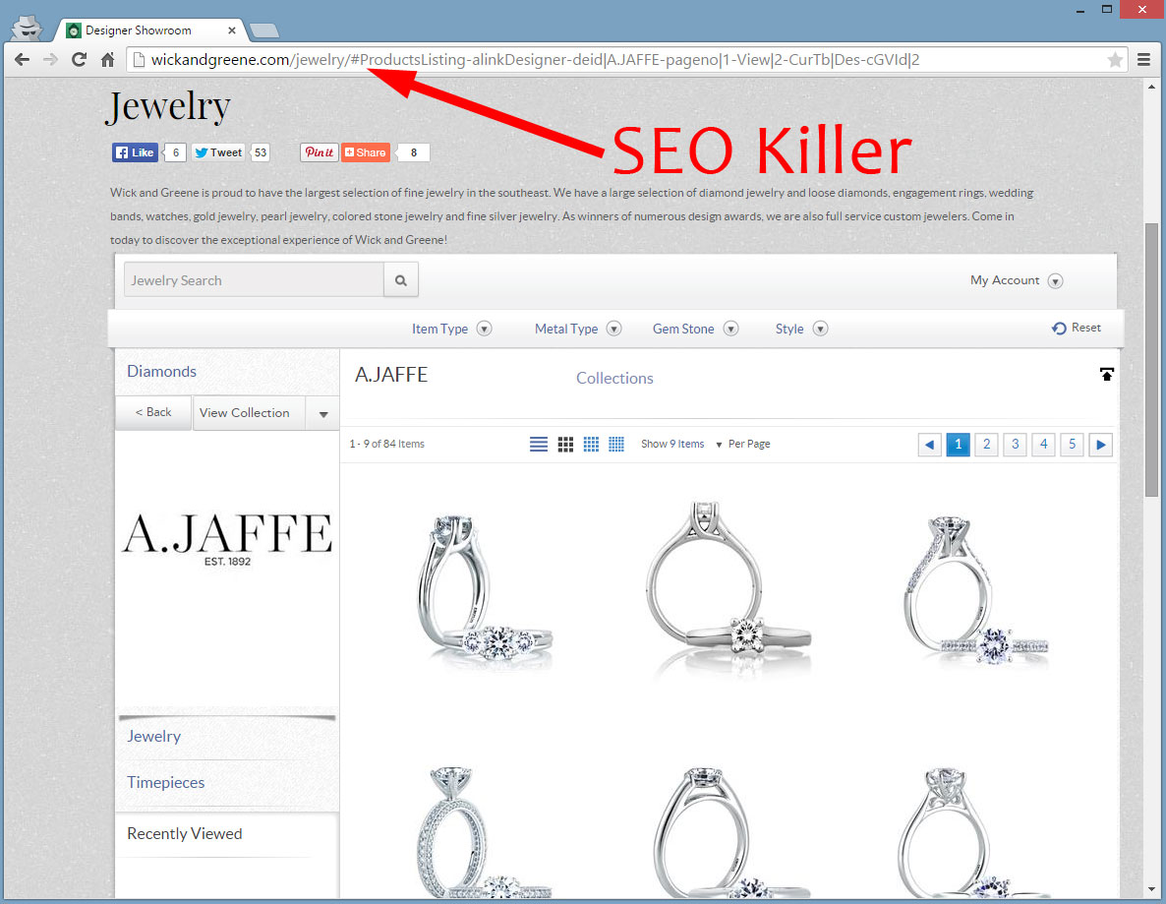Click the Share count 8
This screenshot has height=904, width=1166.
(x=414, y=152)
